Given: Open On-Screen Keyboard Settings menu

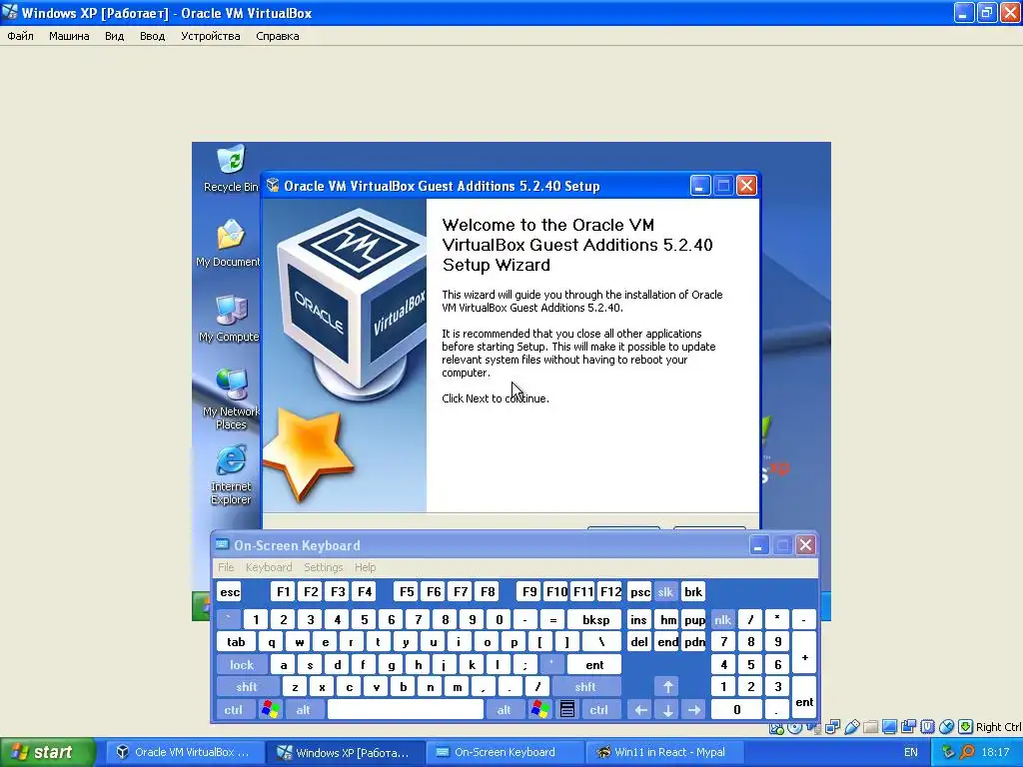Looking at the screenshot, I should [x=323, y=567].
